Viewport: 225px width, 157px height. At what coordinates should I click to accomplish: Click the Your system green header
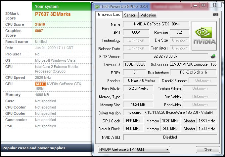(61, 7)
